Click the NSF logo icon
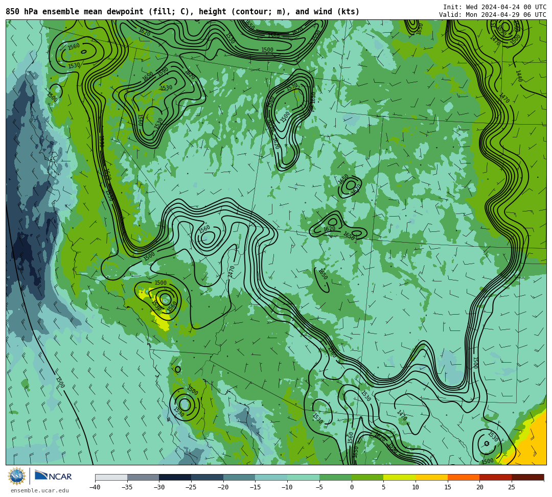The width and height of the screenshot is (552, 497). [x=16, y=476]
